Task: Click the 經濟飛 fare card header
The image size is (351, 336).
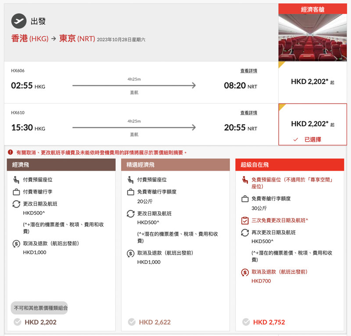Action: click(61, 165)
